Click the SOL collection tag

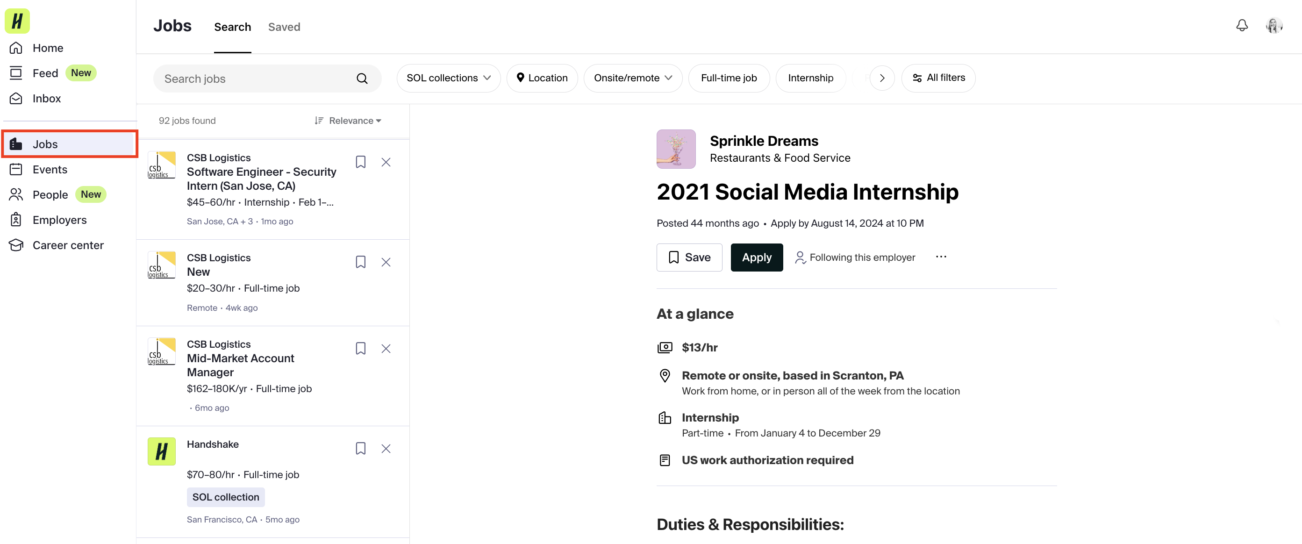pyautogui.click(x=225, y=497)
